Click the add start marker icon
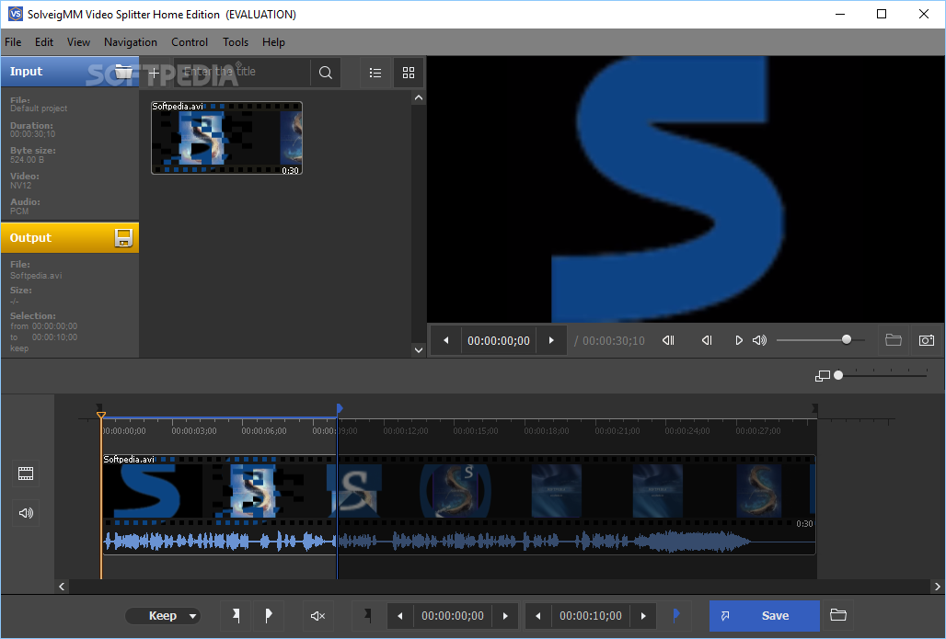The width and height of the screenshot is (946, 639). click(236, 615)
